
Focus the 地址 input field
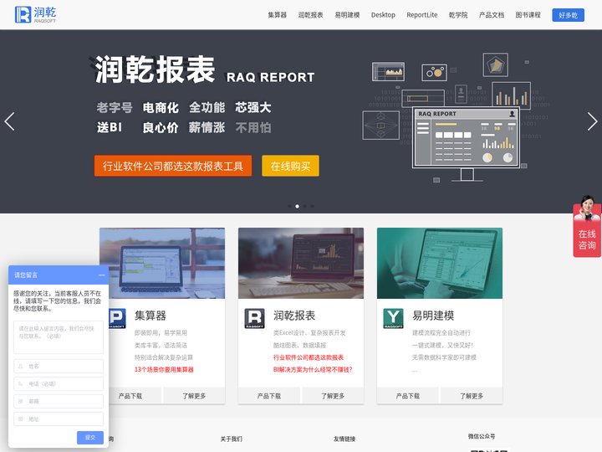coord(59,419)
